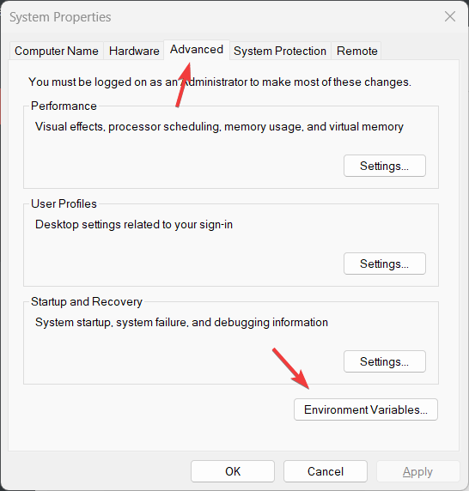Confirm with the OK button
This screenshot has height=491, width=469.
[233, 471]
